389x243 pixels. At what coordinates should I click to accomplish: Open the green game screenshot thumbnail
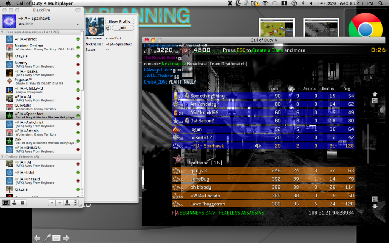(277, 27)
